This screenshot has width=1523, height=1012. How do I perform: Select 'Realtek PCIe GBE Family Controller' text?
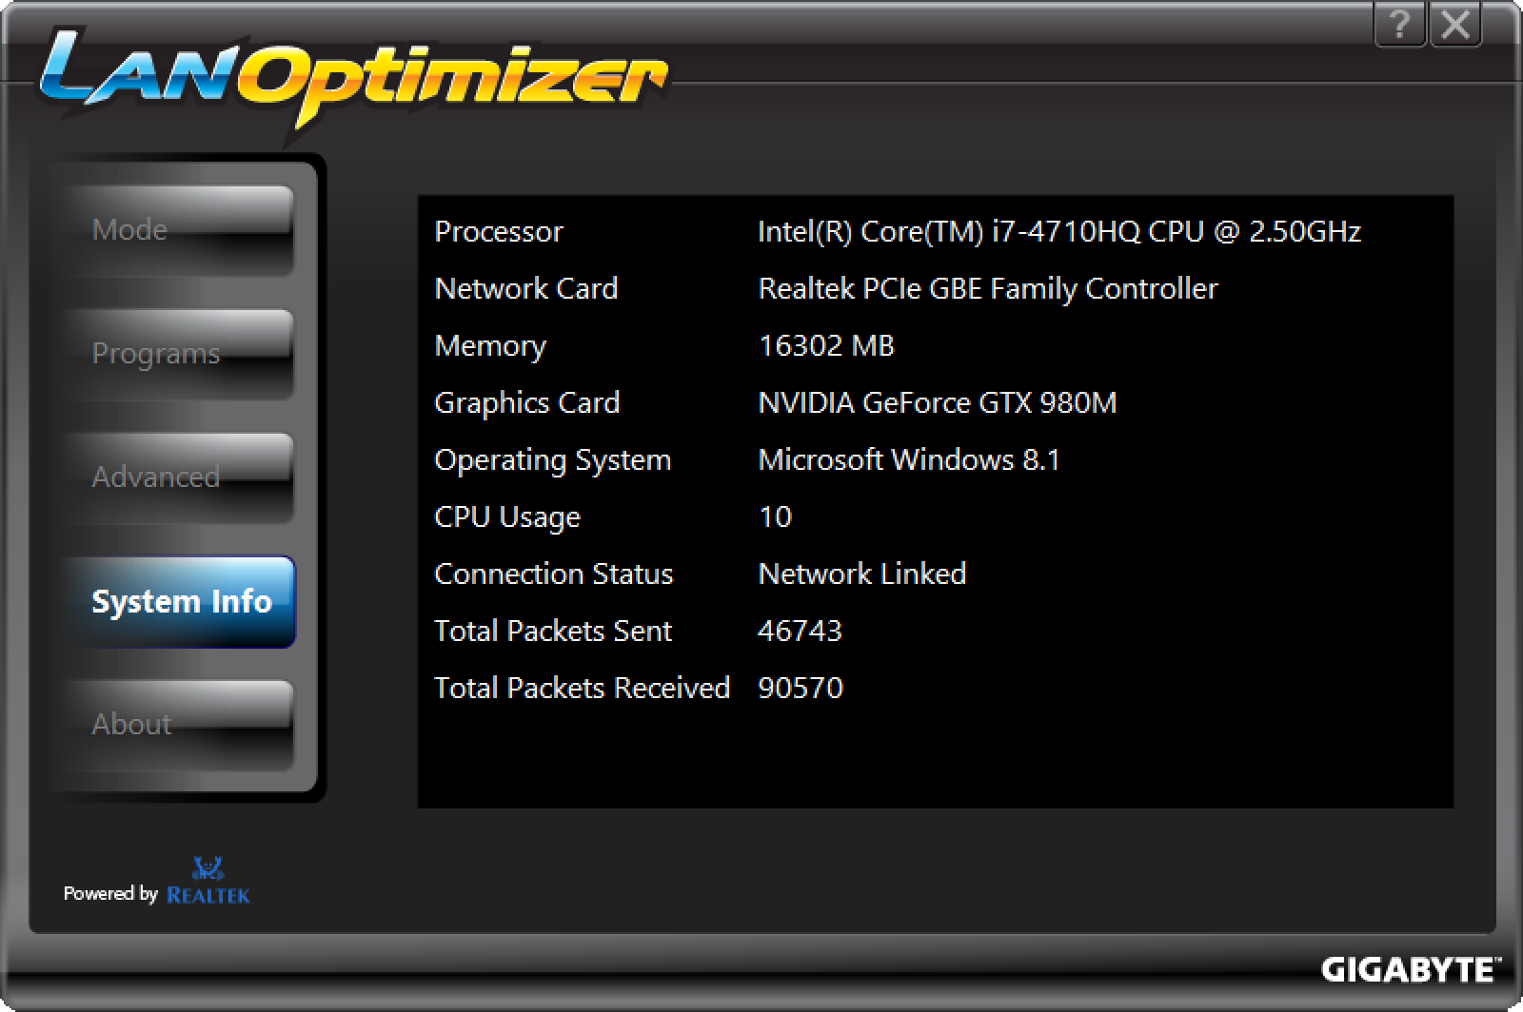(988, 288)
